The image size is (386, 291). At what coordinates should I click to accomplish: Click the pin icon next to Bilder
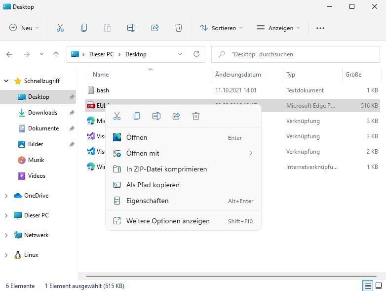(72, 144)
